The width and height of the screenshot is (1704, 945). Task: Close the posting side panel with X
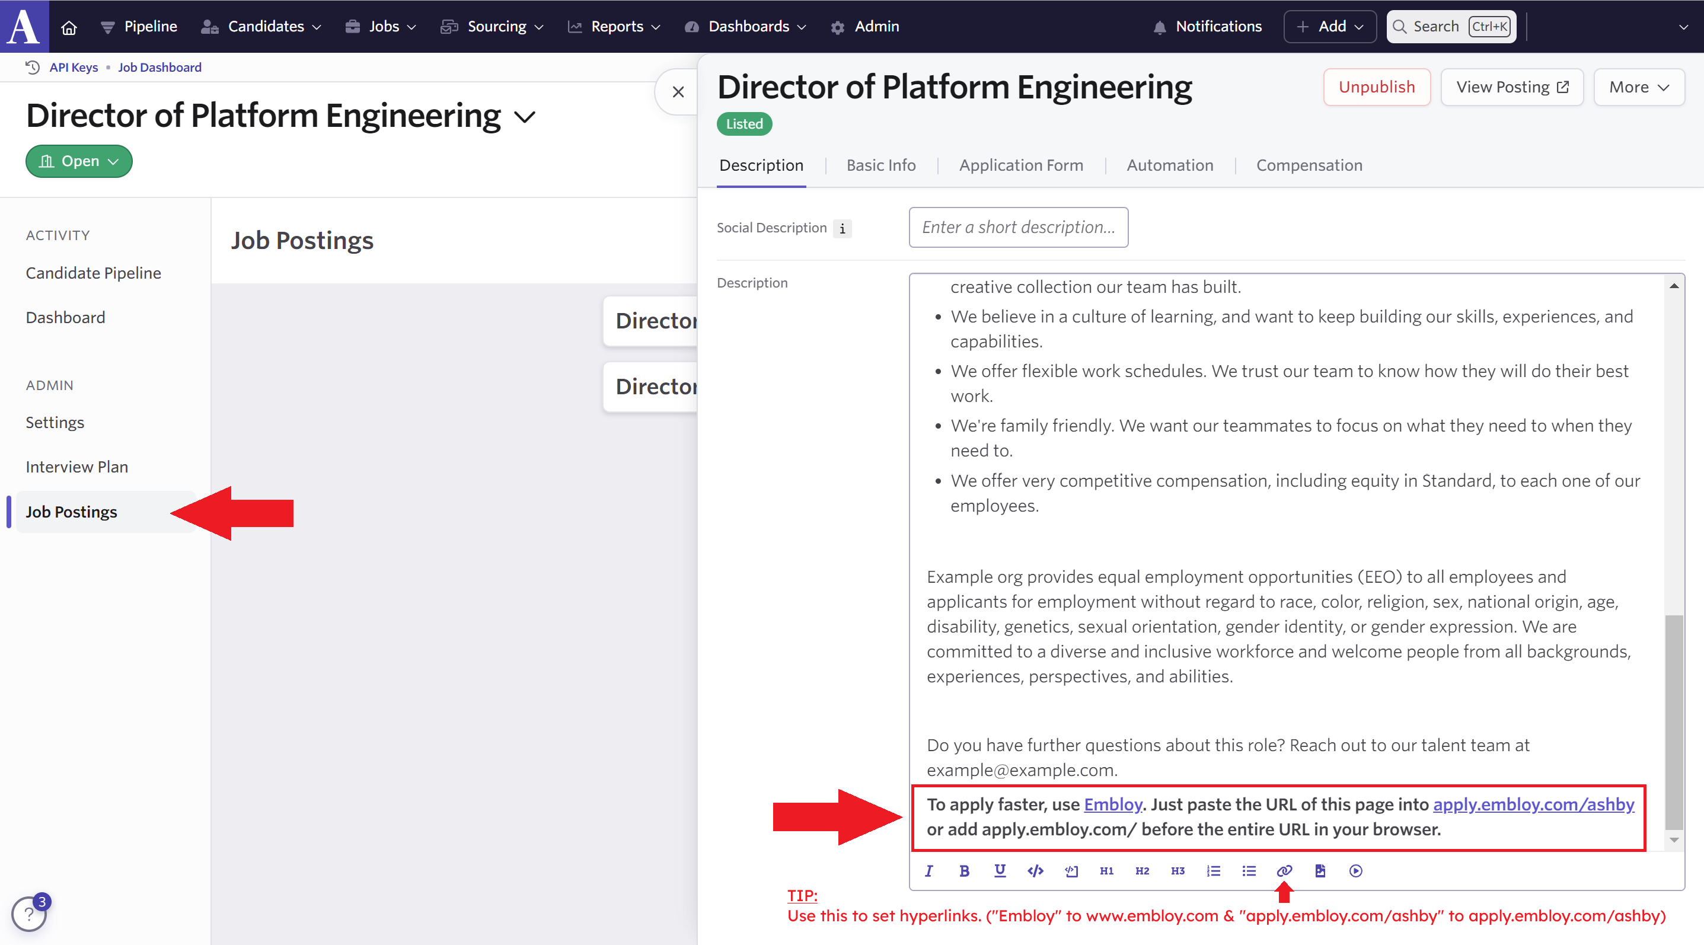678,92
